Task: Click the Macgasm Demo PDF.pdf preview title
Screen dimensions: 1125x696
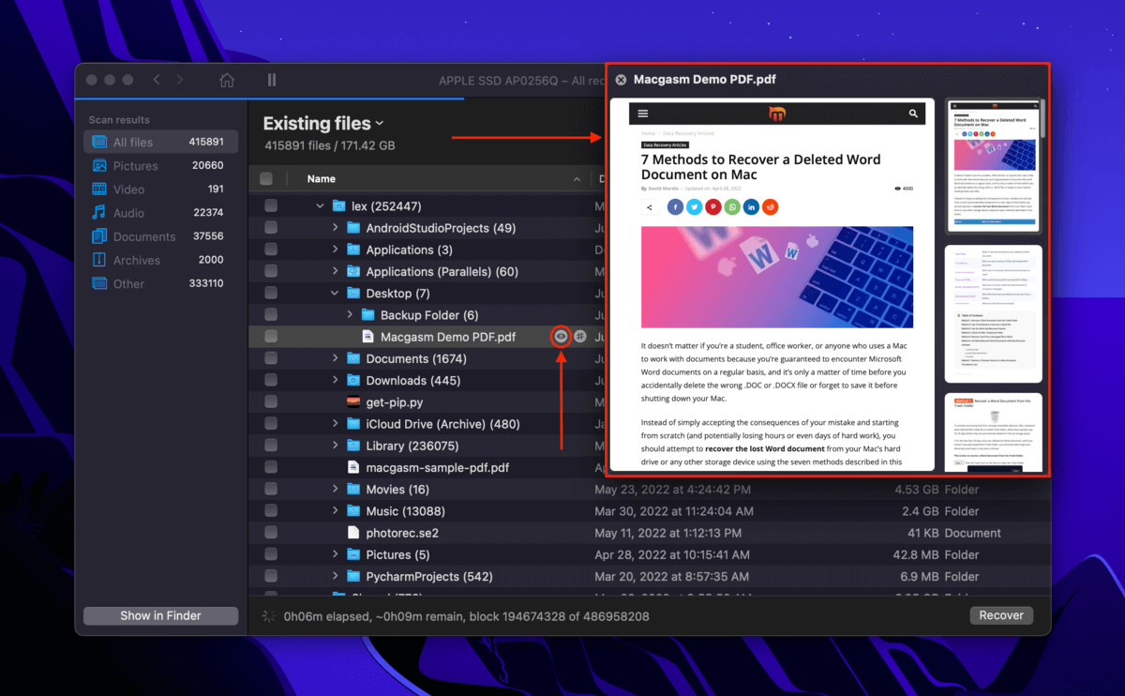Action: tap(704, 80)
